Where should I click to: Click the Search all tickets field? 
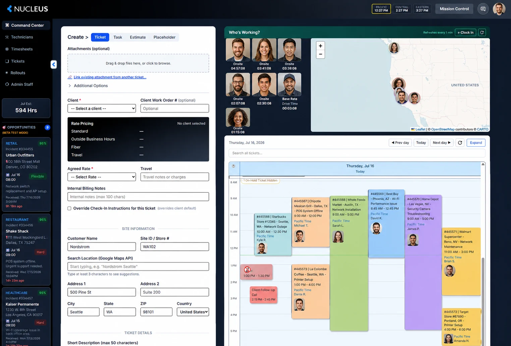click(357, 153)
